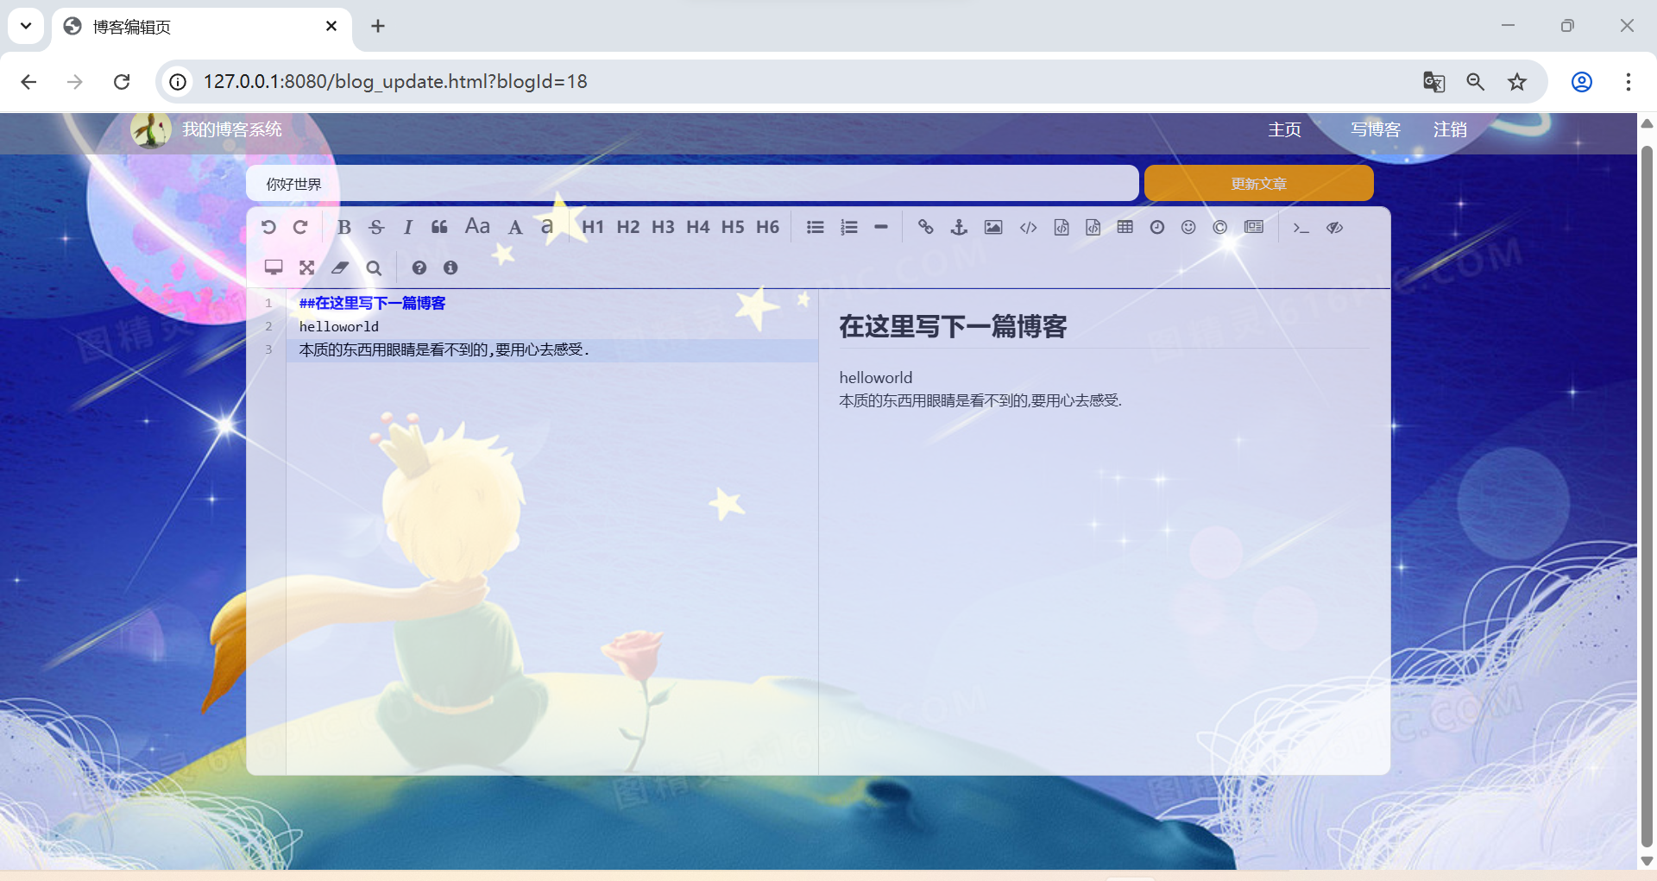Viewport: 1657px width, 881px height.
Task: Click the blog title input 你好世界
Action: pos(692,183)
